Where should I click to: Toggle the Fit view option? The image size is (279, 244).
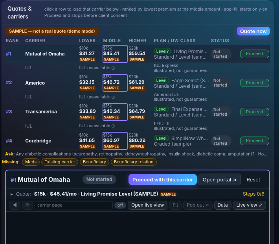point(175,205)
